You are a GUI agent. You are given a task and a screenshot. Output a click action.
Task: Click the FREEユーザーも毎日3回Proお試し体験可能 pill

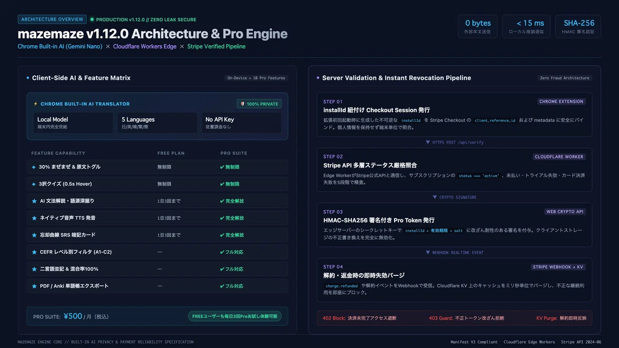[234, 316]
